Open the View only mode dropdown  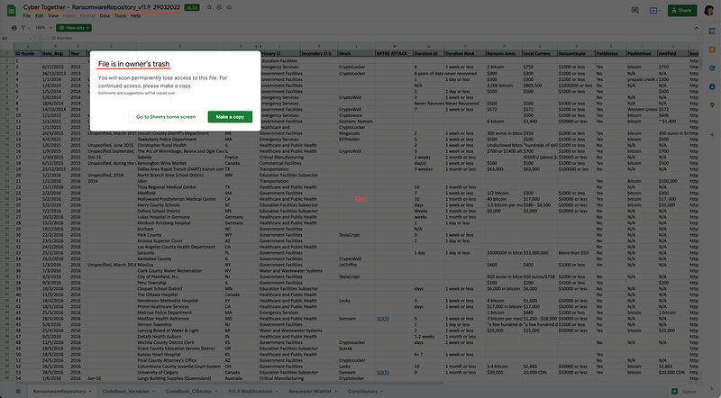tap(74, 28)
